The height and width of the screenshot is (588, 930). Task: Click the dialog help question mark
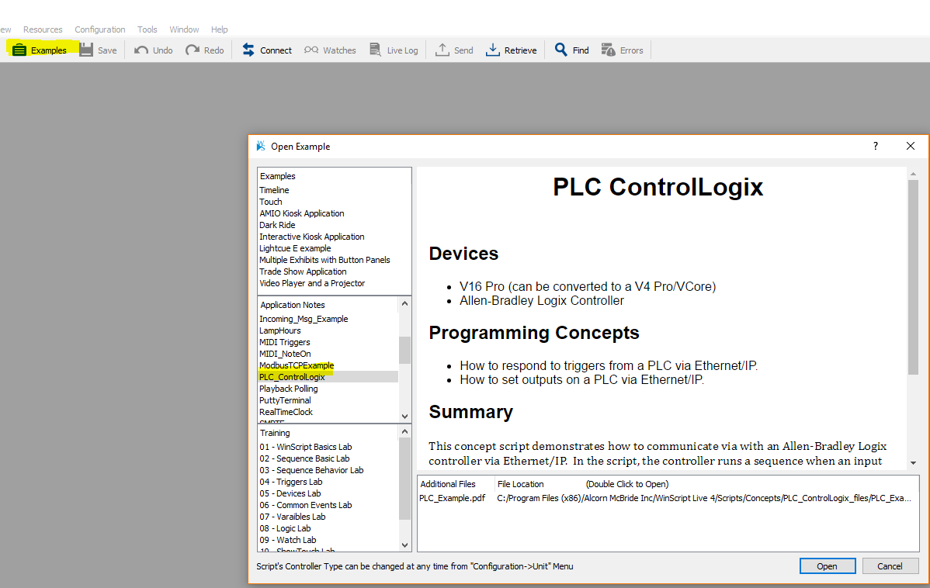(x=876, y=146)
